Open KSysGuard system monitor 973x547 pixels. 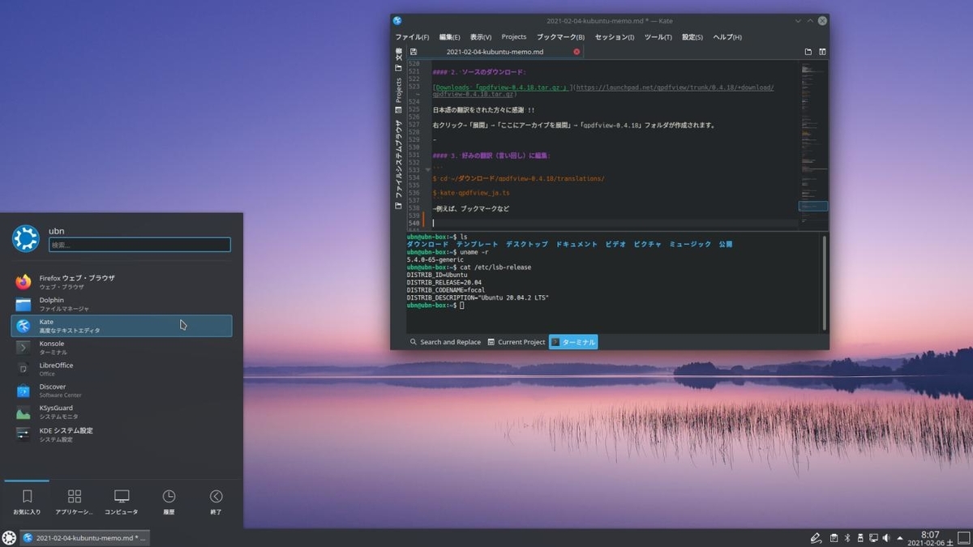(x=122, y=412)
